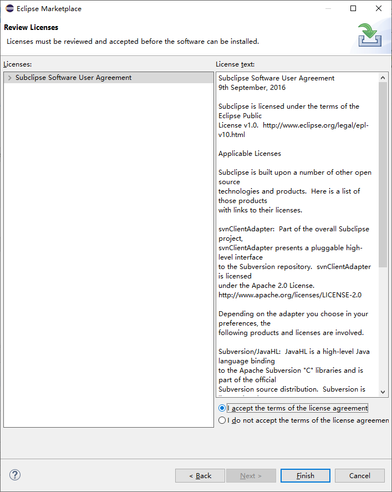The height and width of the screenshot is (492, 392).
Task: Select I accept the license terms radio
Action: tap(222, 408)
